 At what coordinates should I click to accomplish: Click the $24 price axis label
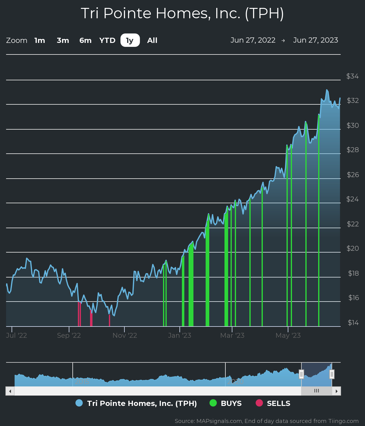pyautogui.click(x=353, y=199)
